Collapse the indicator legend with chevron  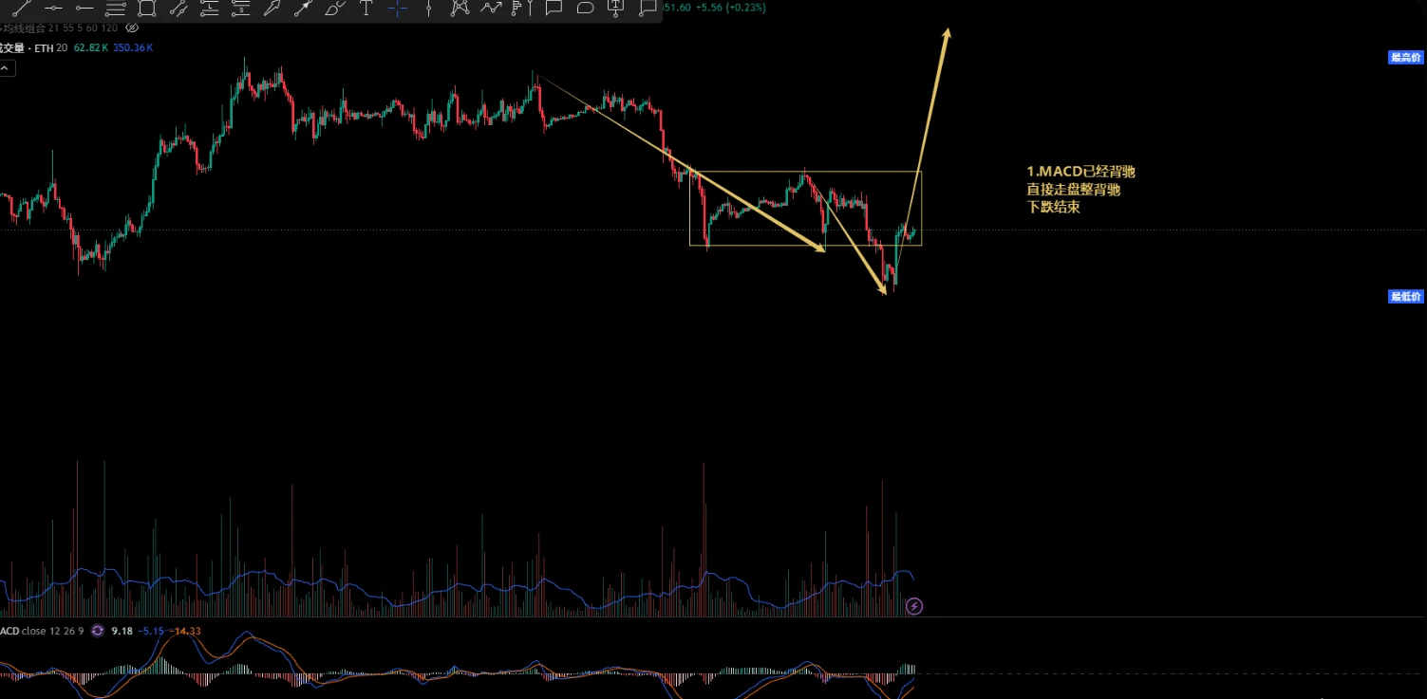(x=5, y=68)
